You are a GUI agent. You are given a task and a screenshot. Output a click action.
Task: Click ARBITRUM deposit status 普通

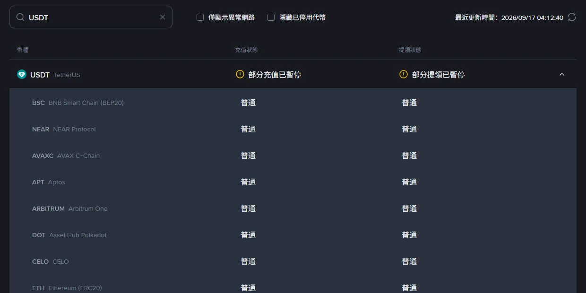pyautogui.click(x=248, y=208)
